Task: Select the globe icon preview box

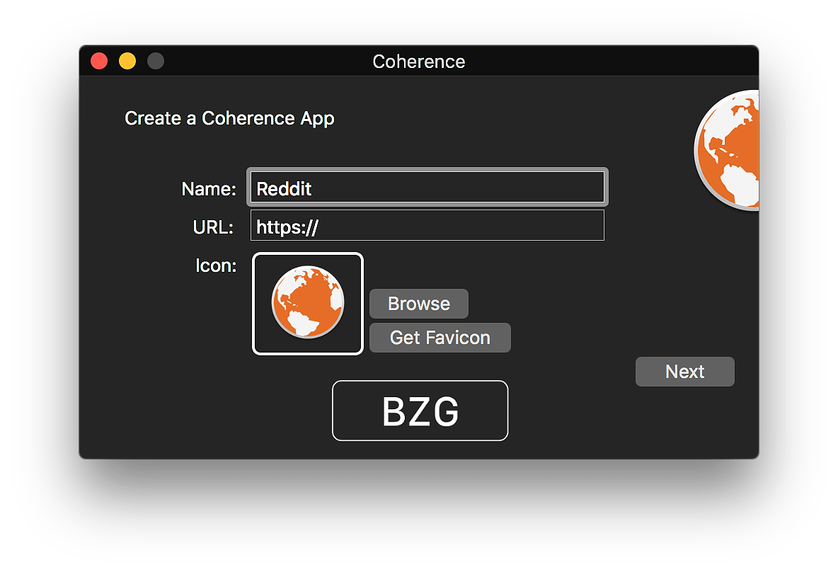Action: point(308,304)
